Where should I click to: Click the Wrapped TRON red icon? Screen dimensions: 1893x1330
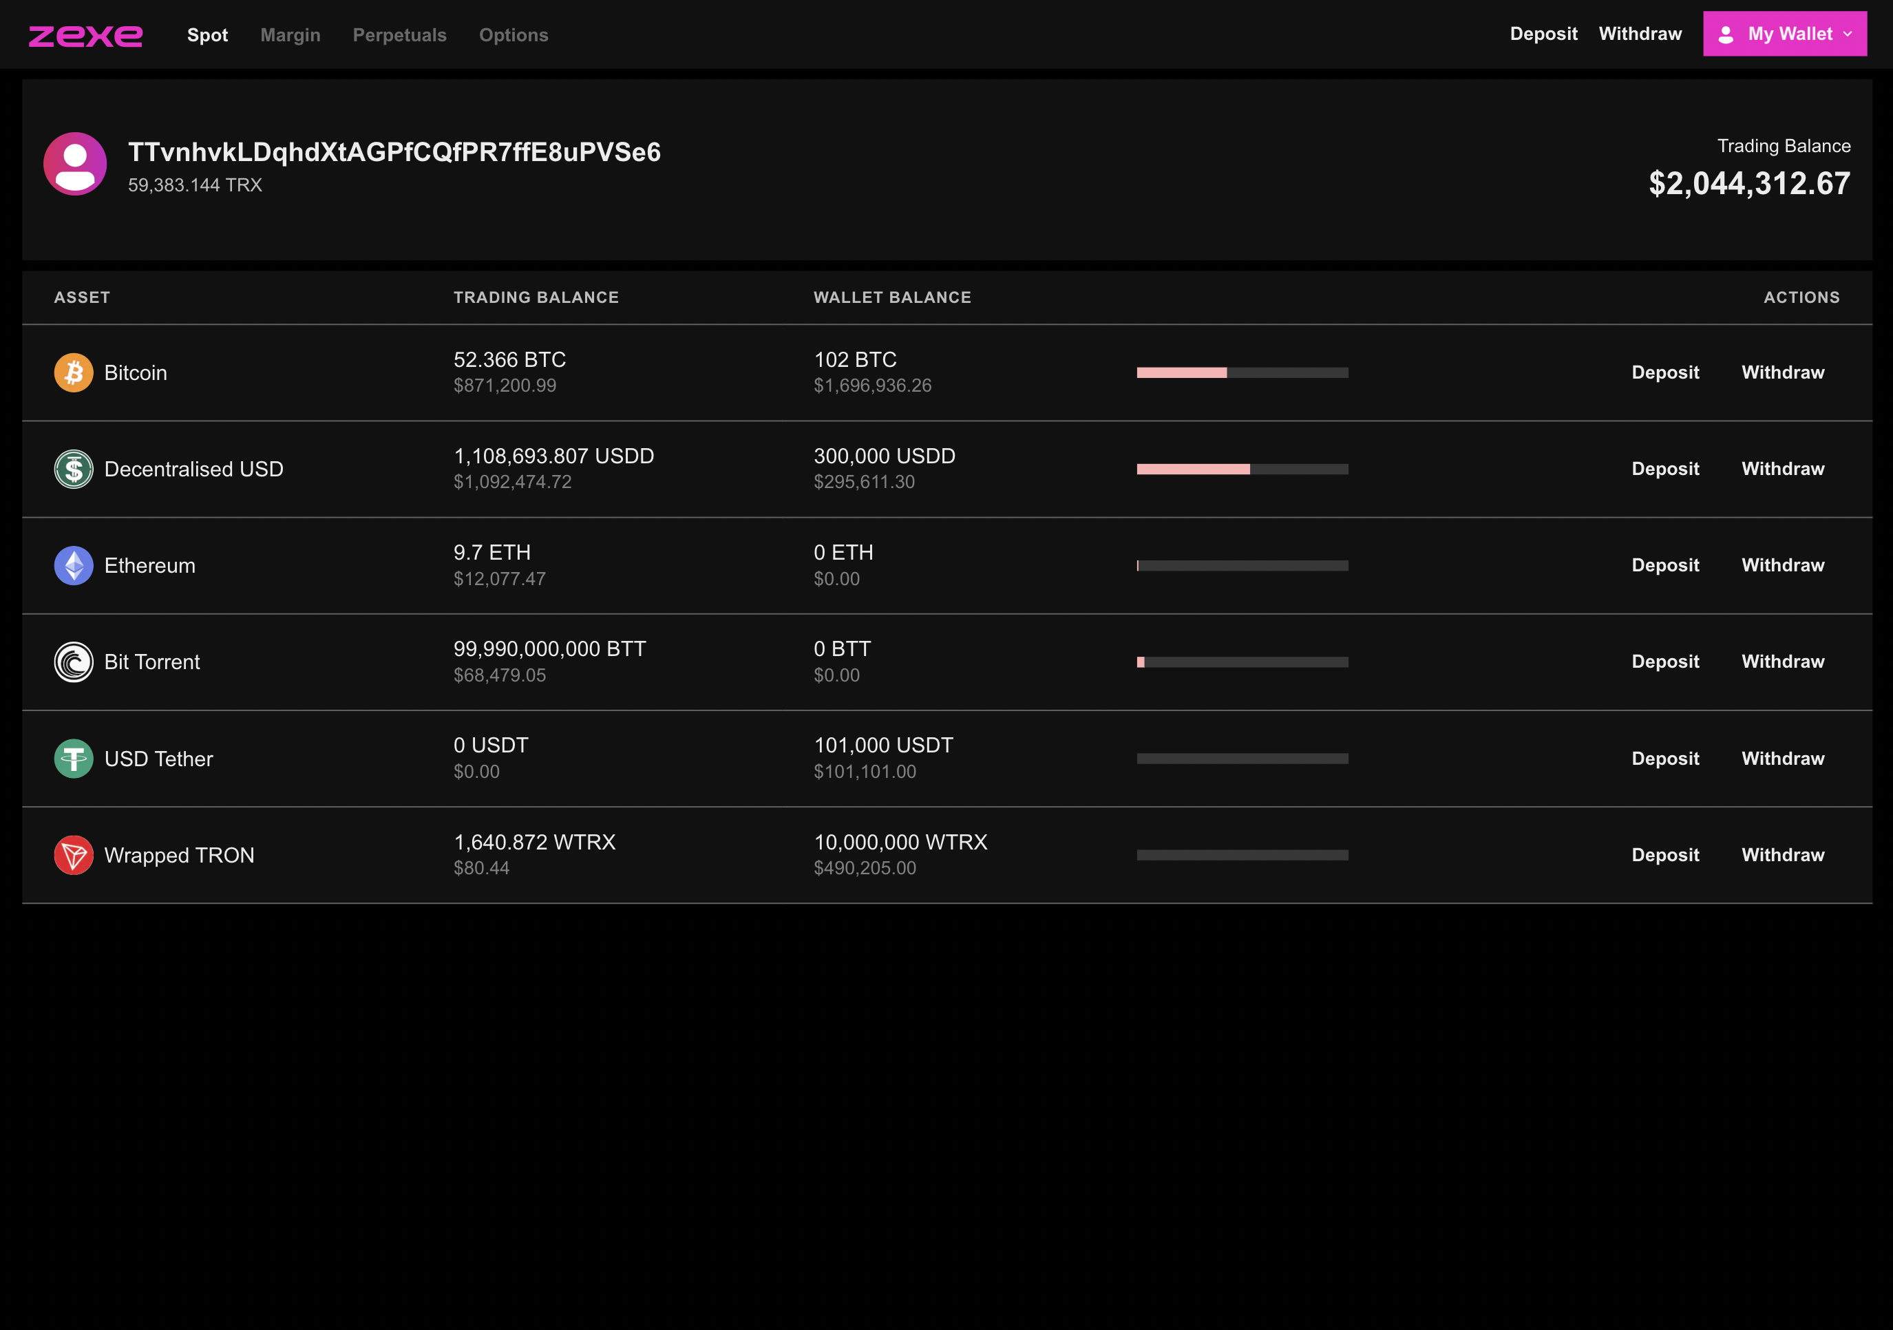click(74, 855)
